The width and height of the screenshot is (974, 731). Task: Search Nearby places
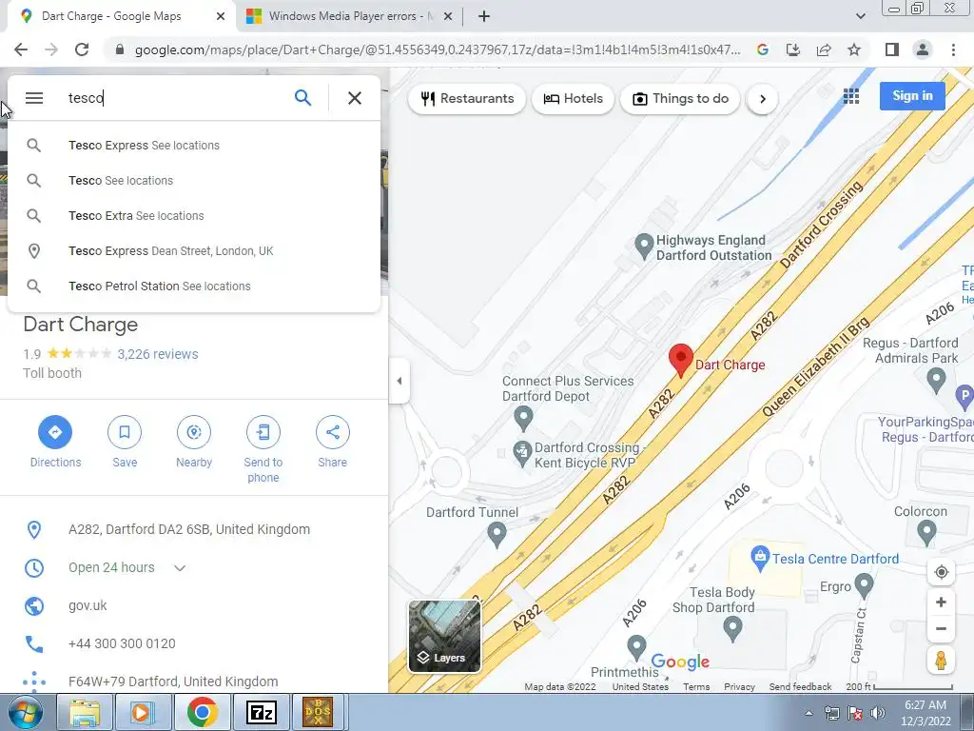(x=194, y=442)
